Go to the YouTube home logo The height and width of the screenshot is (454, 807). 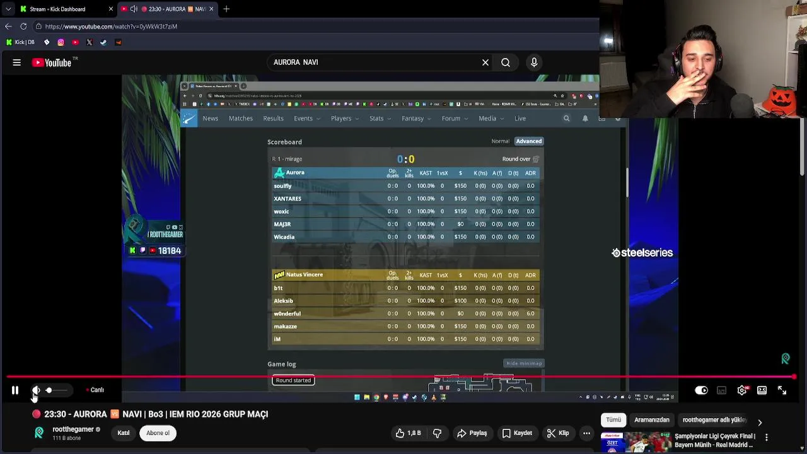[x=52, y=62]
